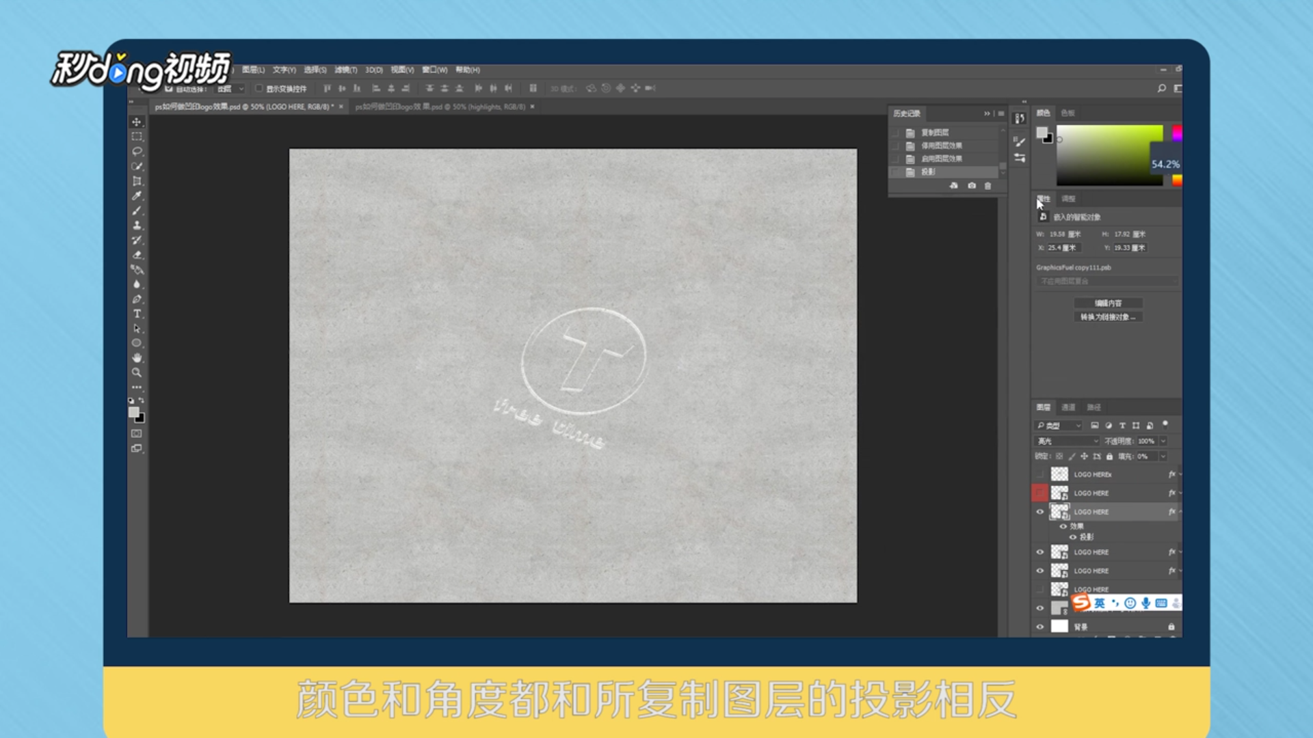Select the 停用图层效果 history state
Screen dimensions: 1313x738
tap(946, 146)
